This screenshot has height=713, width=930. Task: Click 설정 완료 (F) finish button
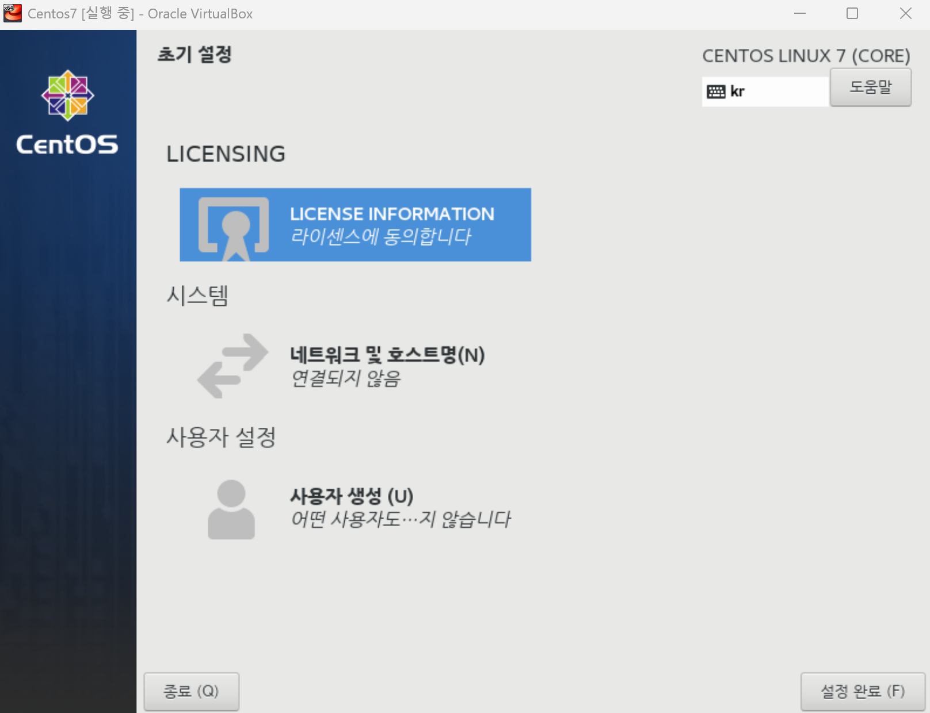tap(863, 691)
